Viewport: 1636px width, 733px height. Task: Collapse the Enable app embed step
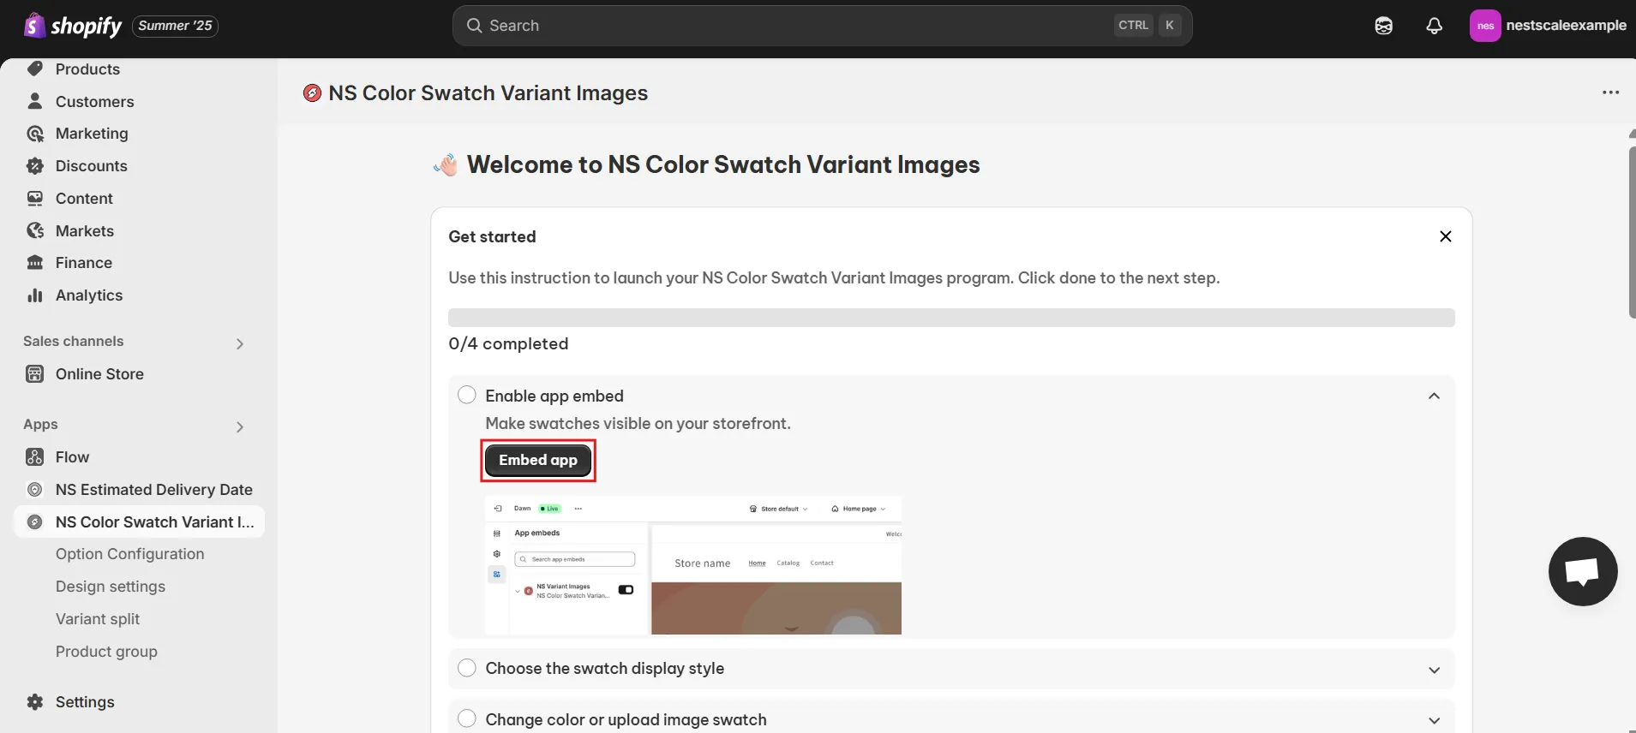[x=1435, y=396]
